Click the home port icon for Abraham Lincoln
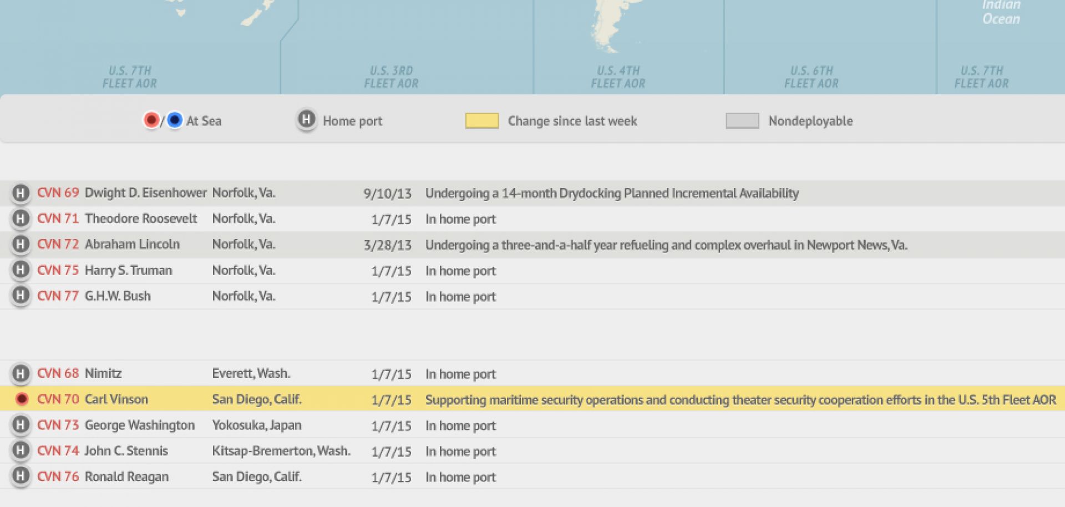The width and height of the screenshot is (1065, 507). point(21,244)
